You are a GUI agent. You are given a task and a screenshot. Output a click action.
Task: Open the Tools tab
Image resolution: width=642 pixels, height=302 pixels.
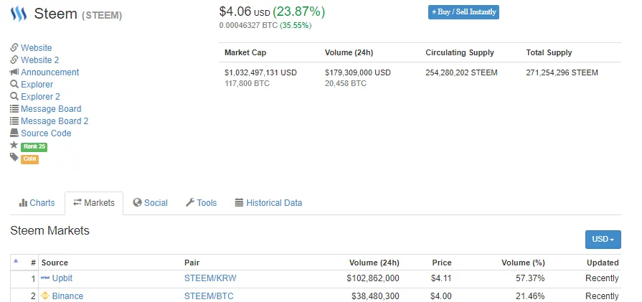tap(202, 203)
